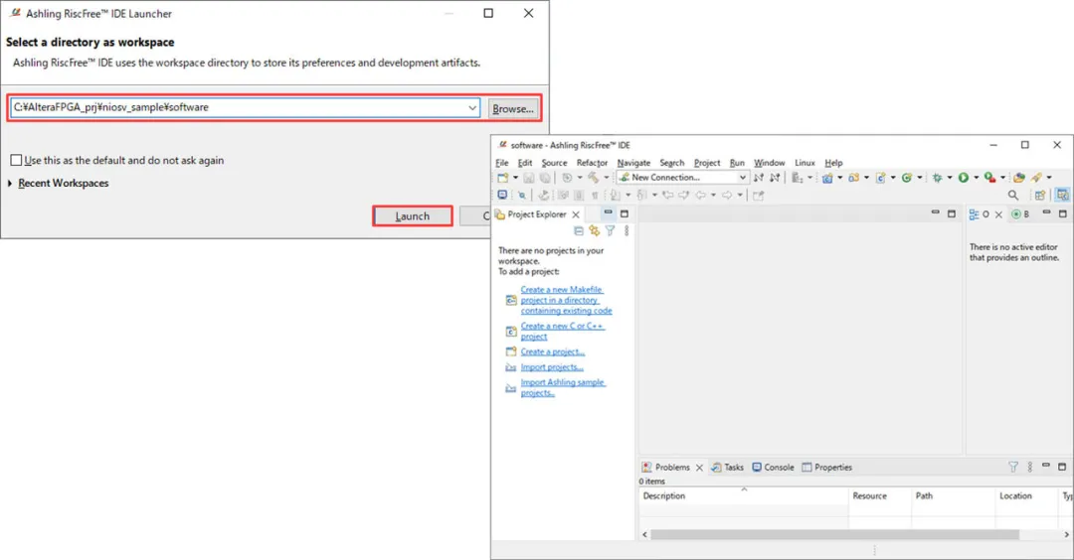Click the Forward arrow navigation icon
The image size is (1074, 560).
click(x=727, y=196)
